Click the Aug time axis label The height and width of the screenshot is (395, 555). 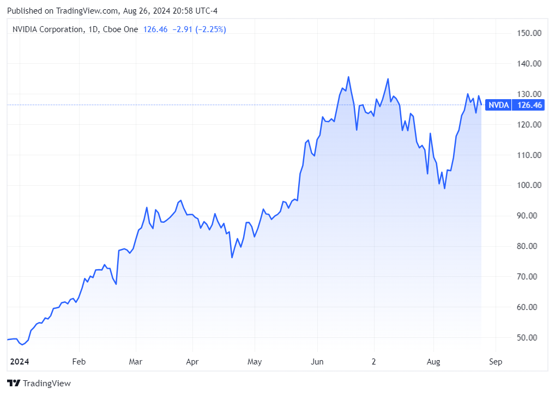(x=433, y=362)
